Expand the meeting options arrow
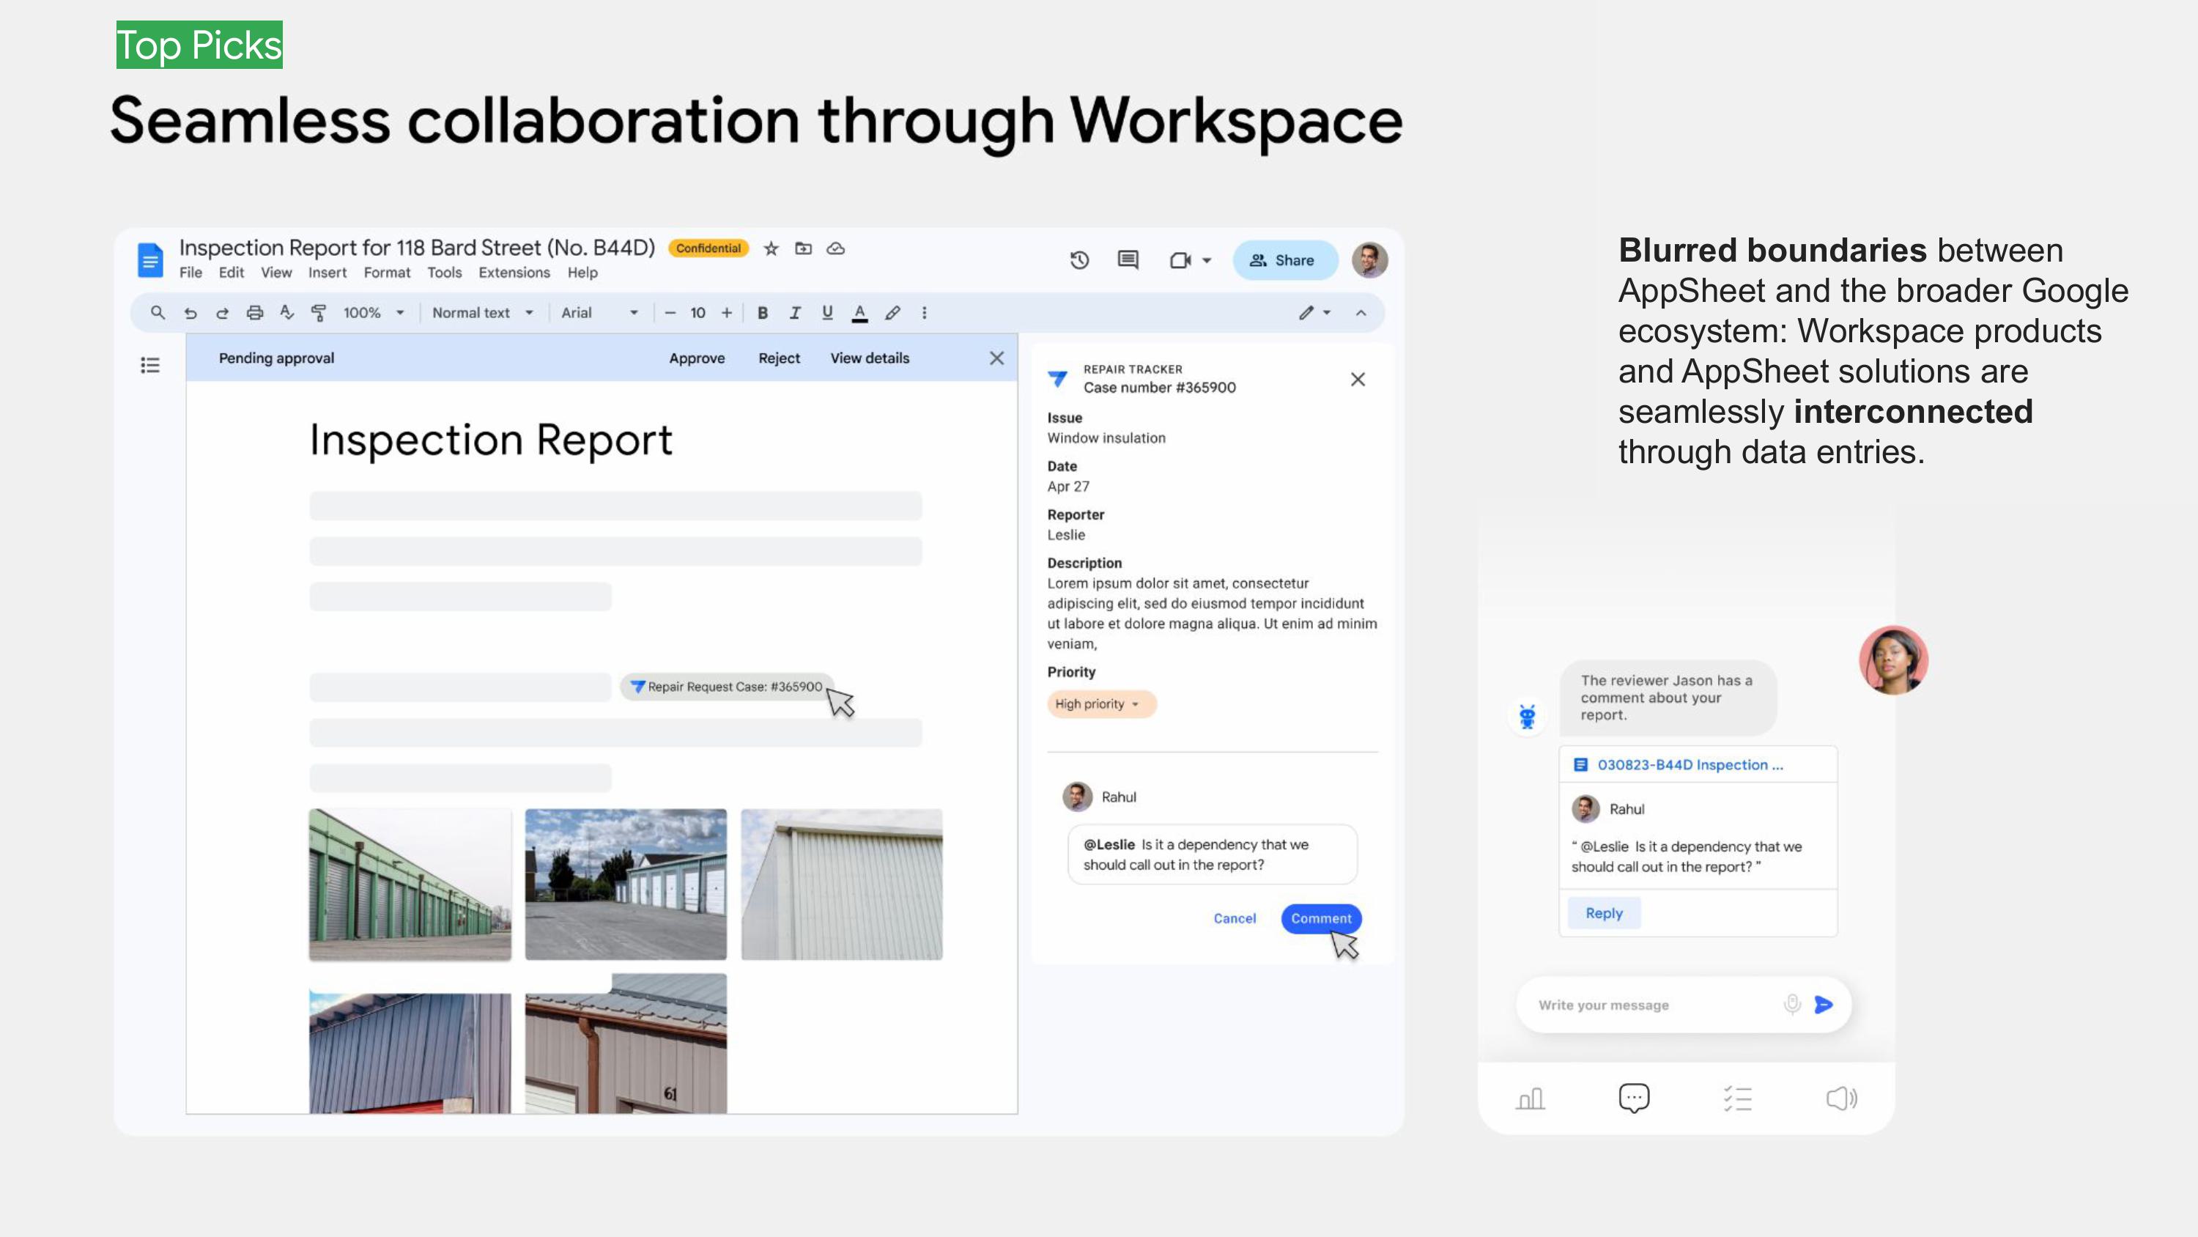 (x=1207, y=260)
